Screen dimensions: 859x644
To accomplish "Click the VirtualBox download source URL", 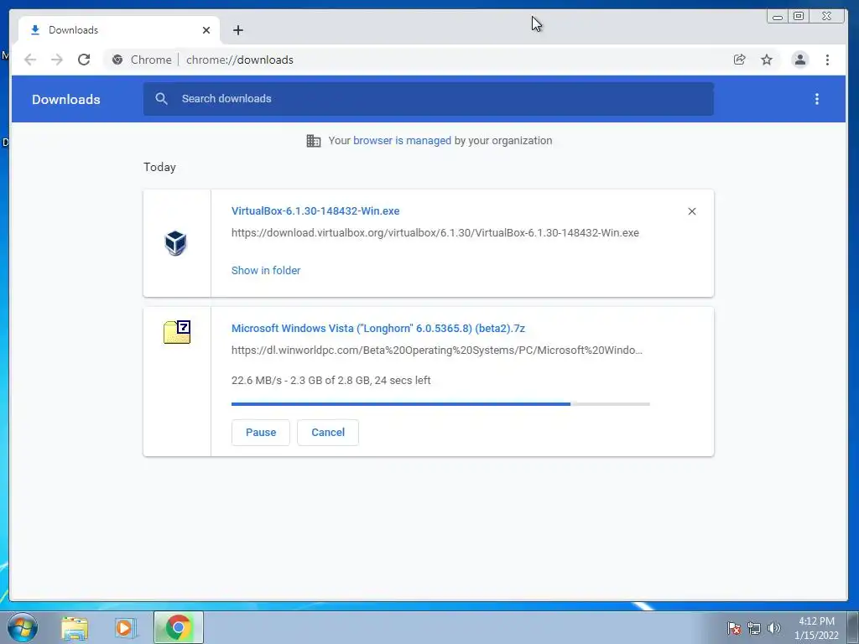I will pyautogui.click(x=435, y=233).
